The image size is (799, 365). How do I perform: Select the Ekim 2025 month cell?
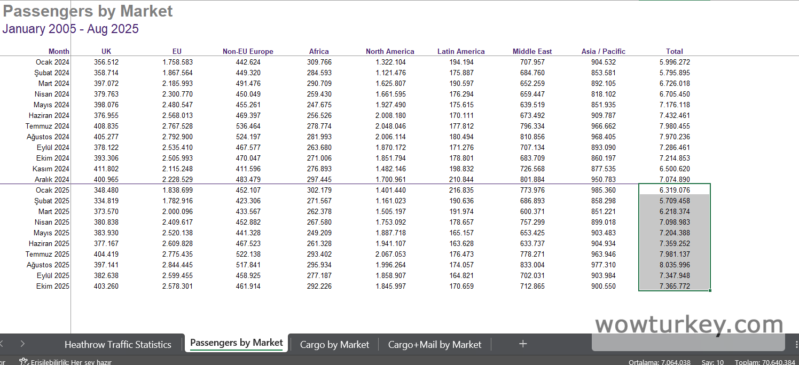point(52,287)
